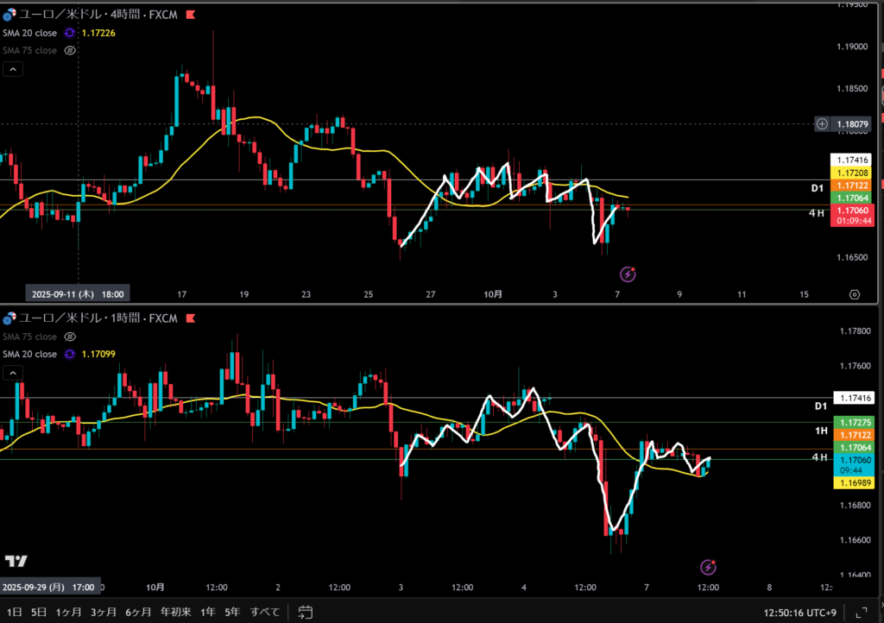The height and width of the screenshot is (623, 884).
Task: Select the 3ヶ月 time range
Action: click(103, 612)
